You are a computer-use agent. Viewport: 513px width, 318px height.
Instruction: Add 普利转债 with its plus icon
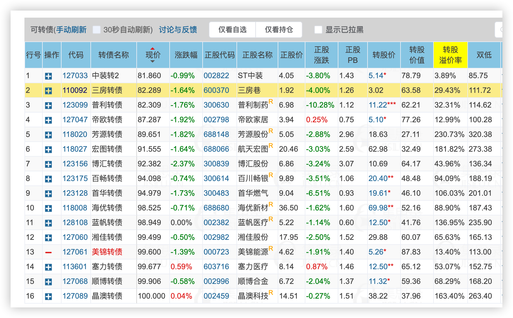coord(48,106)
